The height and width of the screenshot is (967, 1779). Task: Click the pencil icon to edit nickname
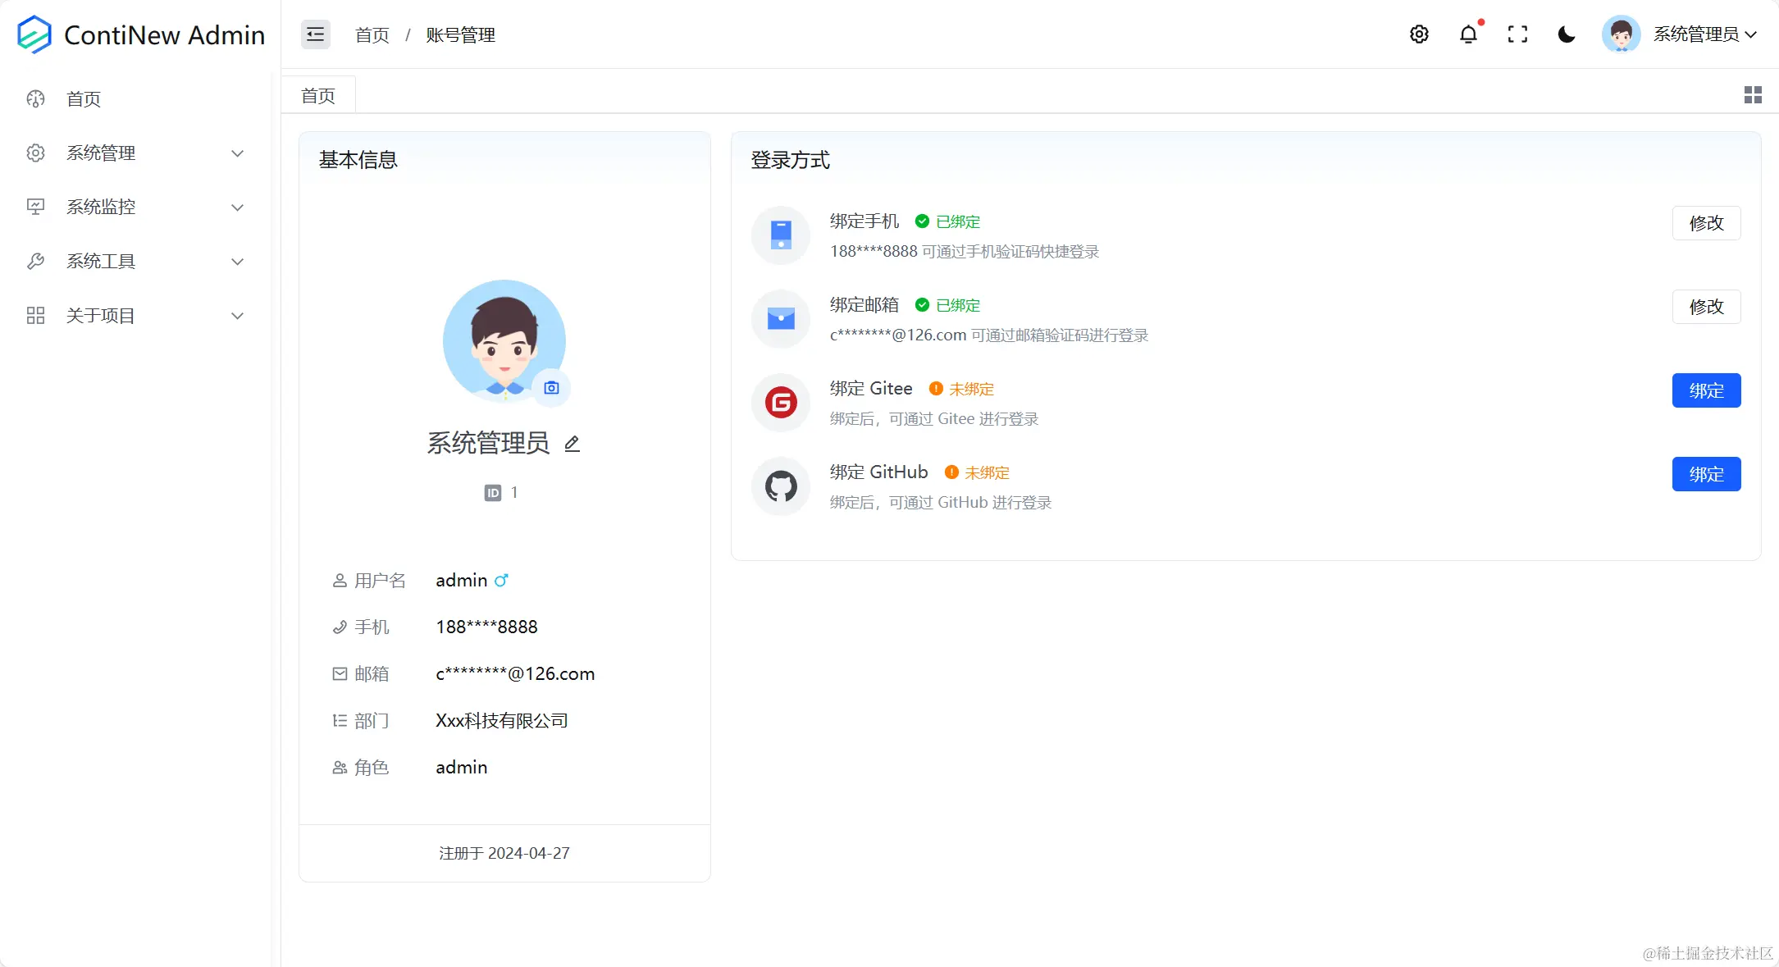(x=572, y=444)
